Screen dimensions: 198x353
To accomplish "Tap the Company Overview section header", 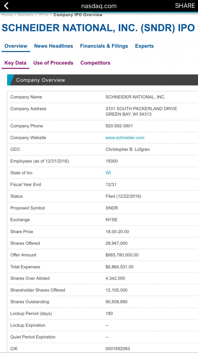I will (x=102, y=80).
